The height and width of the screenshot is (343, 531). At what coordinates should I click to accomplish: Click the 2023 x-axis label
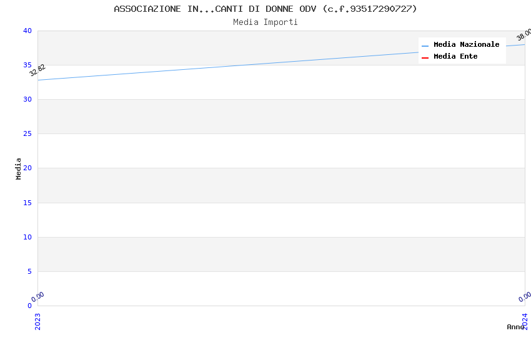(x=37, y=321)
